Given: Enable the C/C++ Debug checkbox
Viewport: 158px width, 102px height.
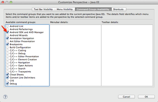Looking at the screenshot, I should [x=7, y=53].
